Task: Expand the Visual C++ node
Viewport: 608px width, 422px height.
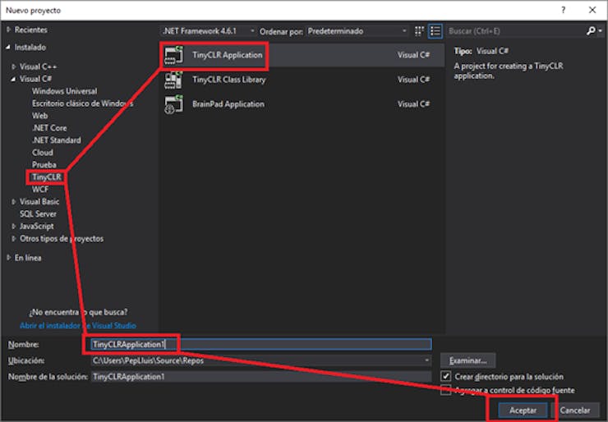Action: (x=14, y=67)
